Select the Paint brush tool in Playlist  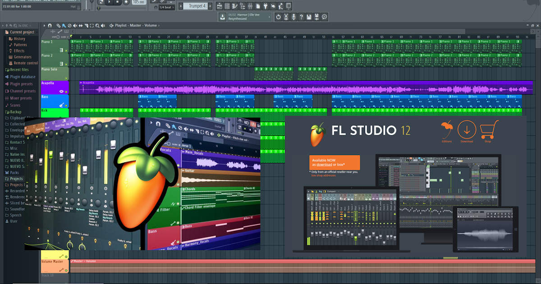(x=64, y=25)
